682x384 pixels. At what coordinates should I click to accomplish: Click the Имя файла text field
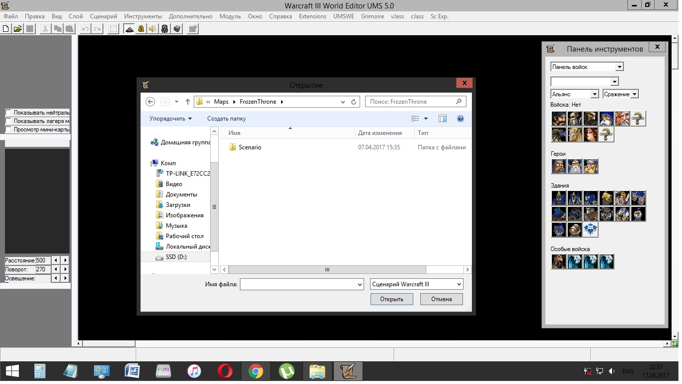(x=298, y=284)
